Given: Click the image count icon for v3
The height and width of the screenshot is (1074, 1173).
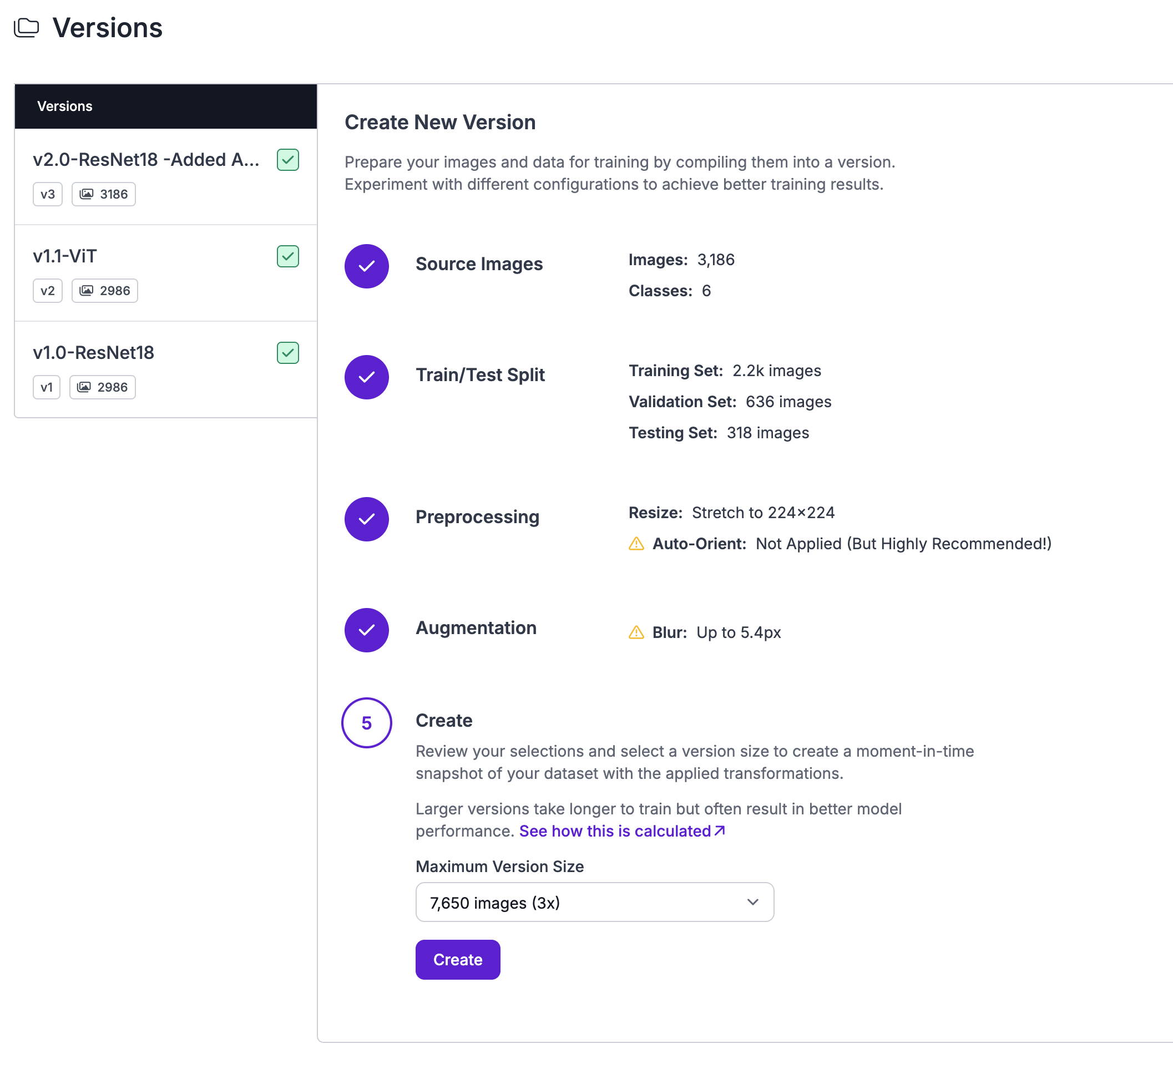Looking at the screenshot, I should (87, 194).
